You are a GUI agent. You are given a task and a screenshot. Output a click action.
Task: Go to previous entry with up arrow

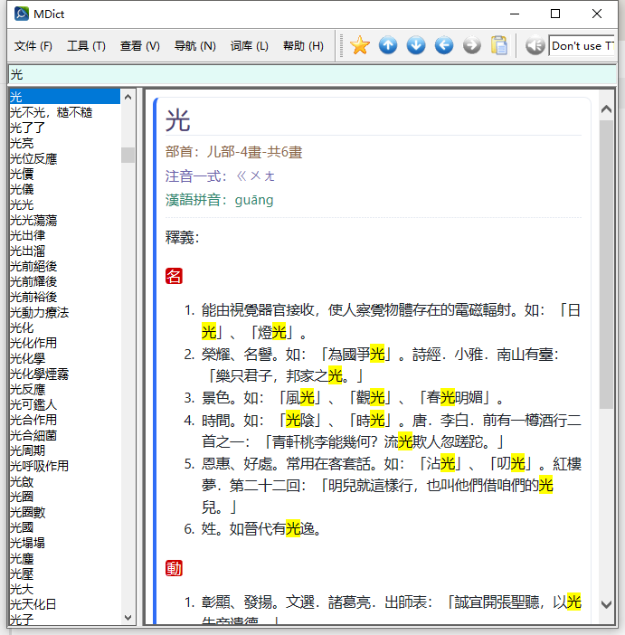click(388, 45)
